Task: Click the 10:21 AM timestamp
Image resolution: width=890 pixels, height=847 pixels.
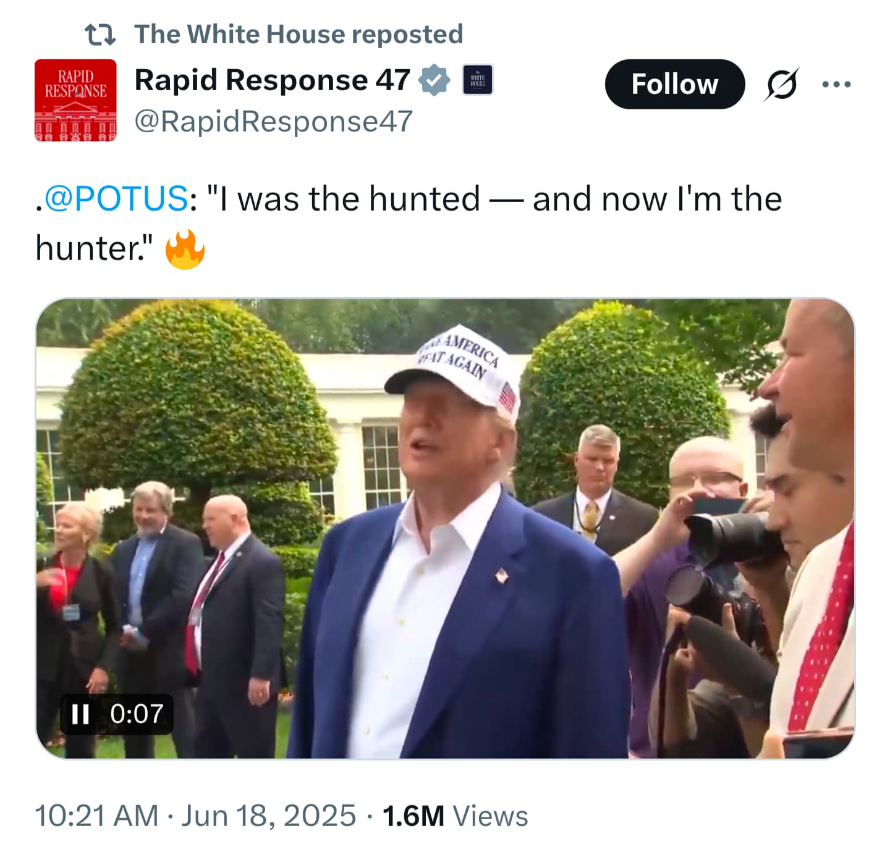Action: point(97,816)
